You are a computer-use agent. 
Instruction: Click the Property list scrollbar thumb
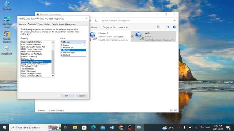[x=53, y=62]
